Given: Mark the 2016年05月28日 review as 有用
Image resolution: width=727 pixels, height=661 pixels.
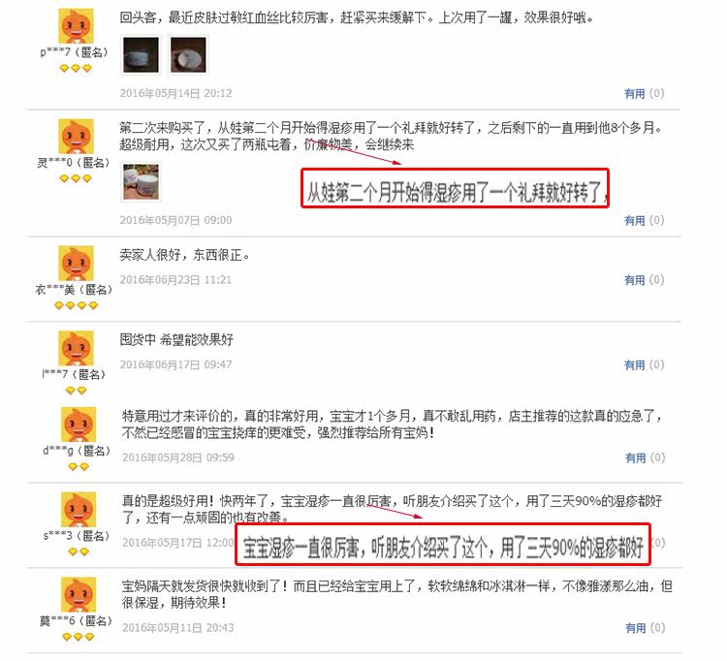Looking at the screenshot, I should pos(636,458).
